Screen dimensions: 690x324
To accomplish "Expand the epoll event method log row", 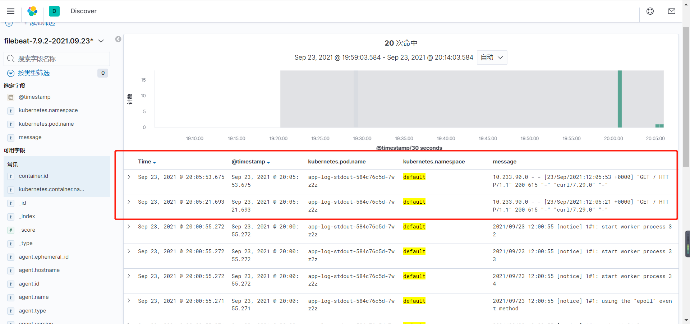I will 129,301.
